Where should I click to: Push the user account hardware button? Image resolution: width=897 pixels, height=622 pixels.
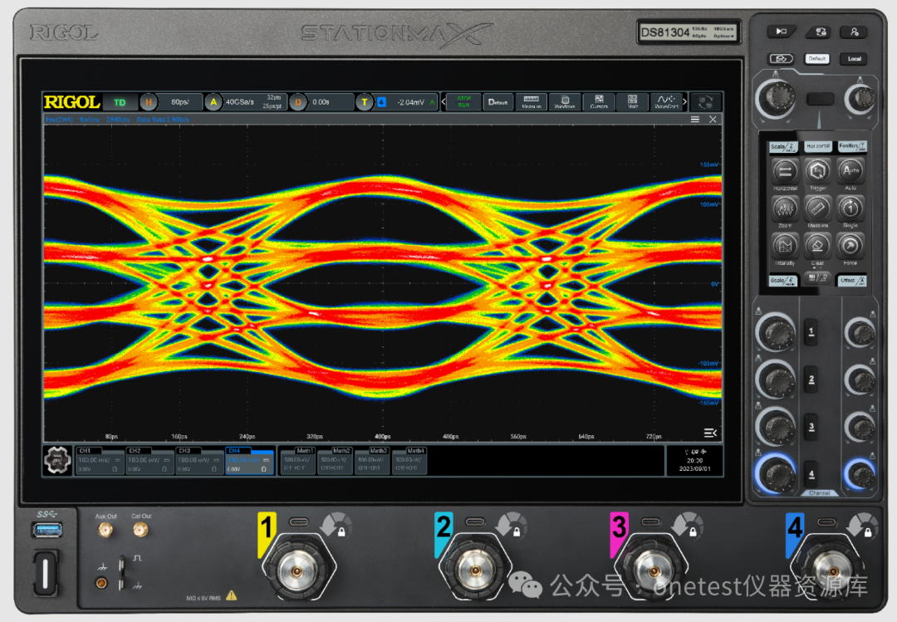[x=855, y=32]
